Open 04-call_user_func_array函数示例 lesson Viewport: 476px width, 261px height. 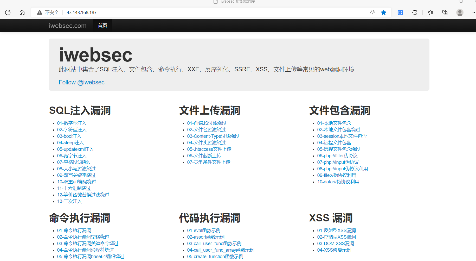(221, 250)
